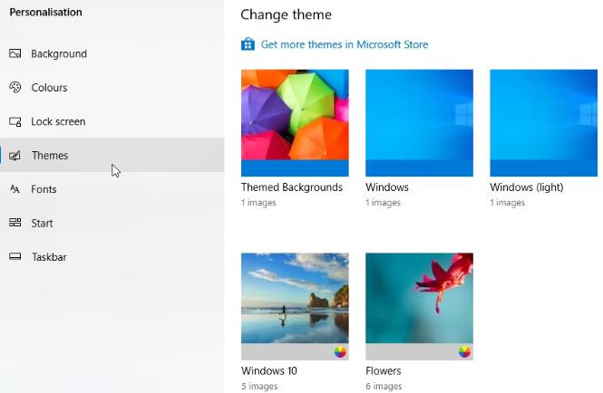The height and width of the screenshot is (393, 603).
Task: Apply the Themed Backgrounds umbrella theme
Action: (295, 123)
